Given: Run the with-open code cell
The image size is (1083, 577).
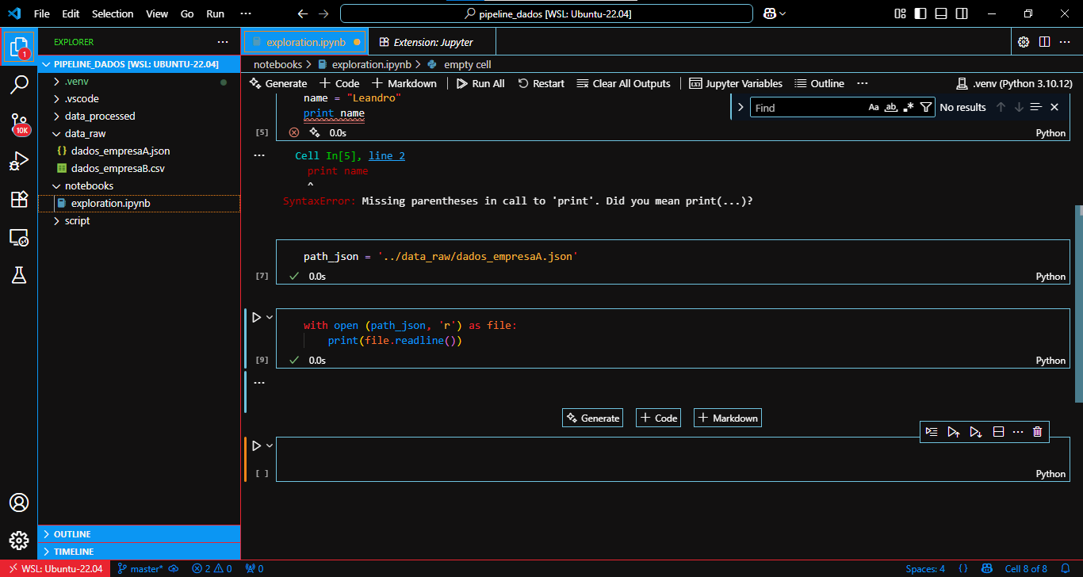Looking at the screenshot, I should point(256,317).
